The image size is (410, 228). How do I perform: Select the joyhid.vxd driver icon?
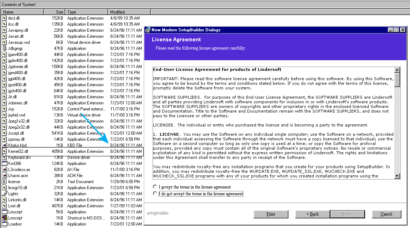pyautogui.click(x=4, y=115)
